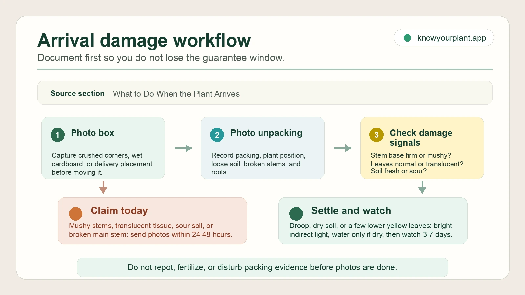
Task: Click the 'Claim today' heading
Action: (119, 211)
